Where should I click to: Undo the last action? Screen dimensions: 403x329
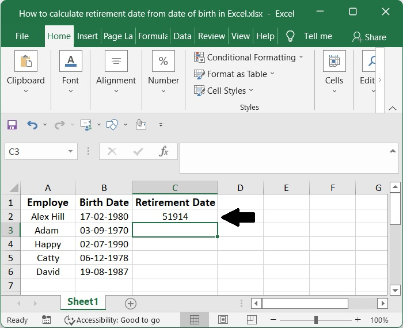coord(32,124)
